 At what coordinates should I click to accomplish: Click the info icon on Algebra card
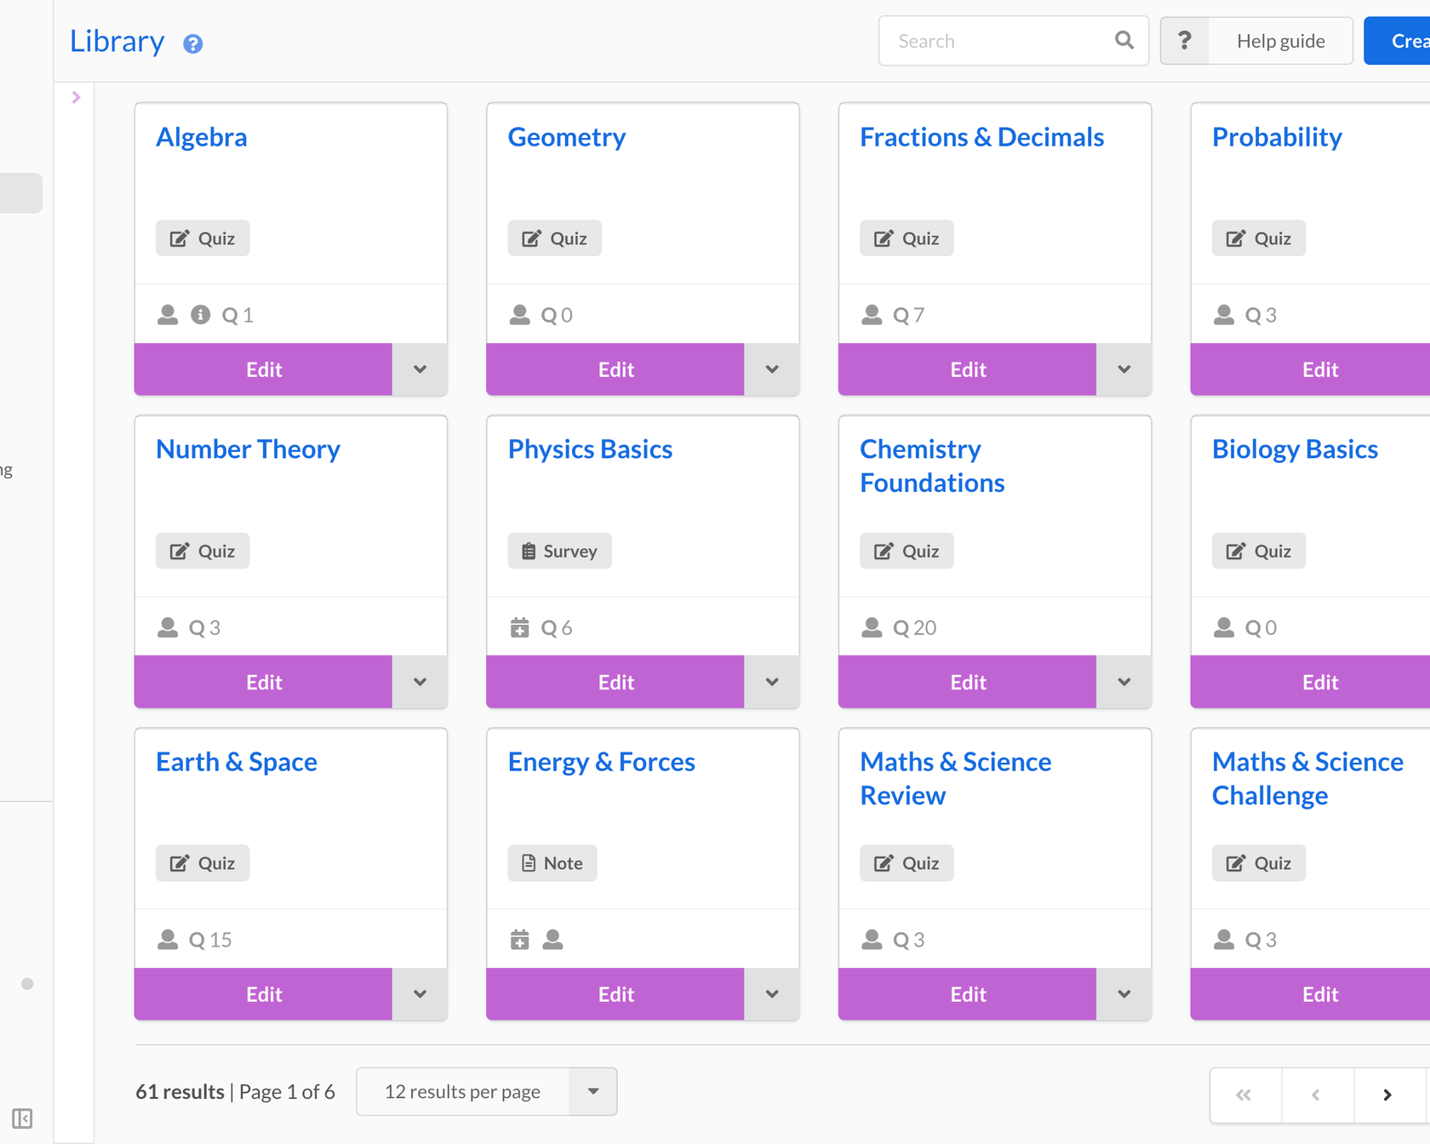pyautogui.click(x=200, y=315)
